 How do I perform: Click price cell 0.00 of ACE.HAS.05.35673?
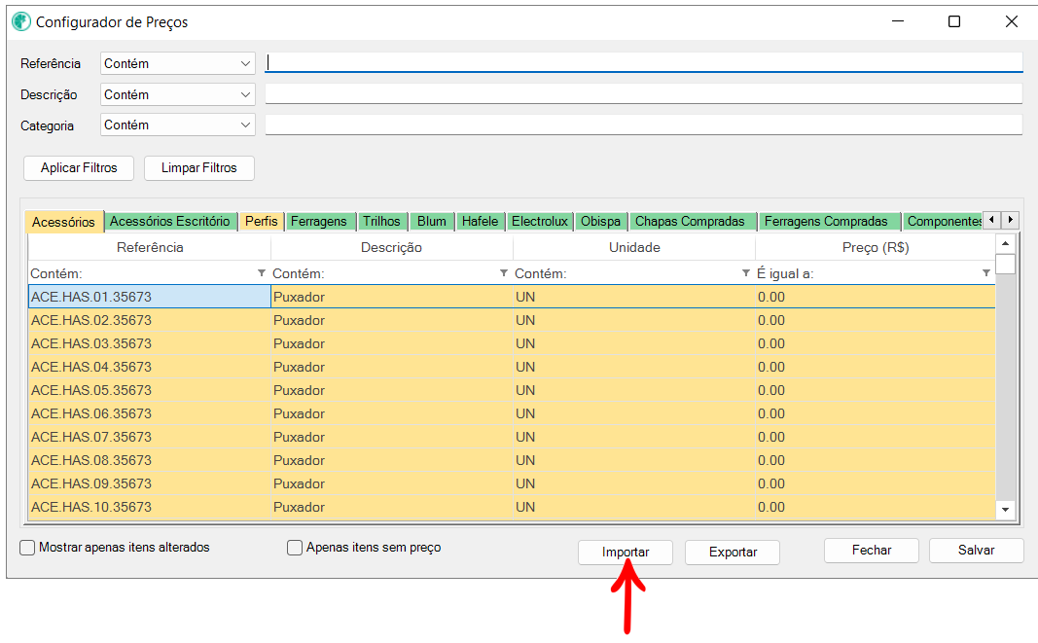click(876, 390)
